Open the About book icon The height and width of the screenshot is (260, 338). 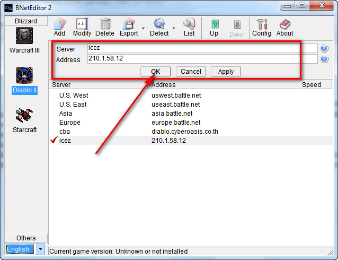[285, 24]
